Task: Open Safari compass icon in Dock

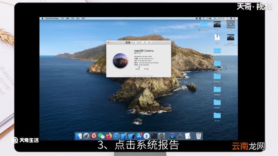Action: tap(116, 136)
